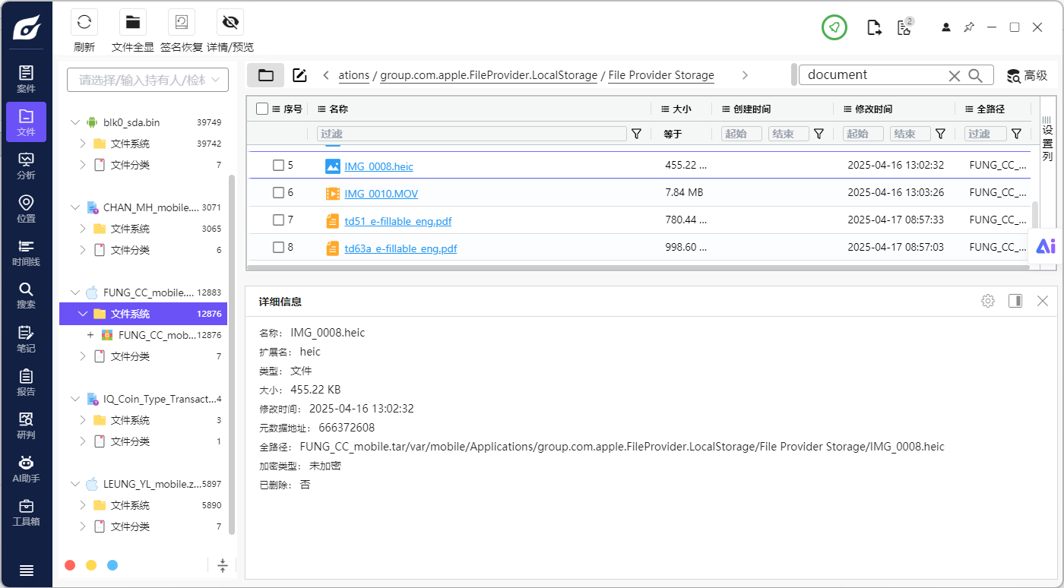Expand the FUNG_CC_mob sub-item plus sign

click(x=90, y=335)
